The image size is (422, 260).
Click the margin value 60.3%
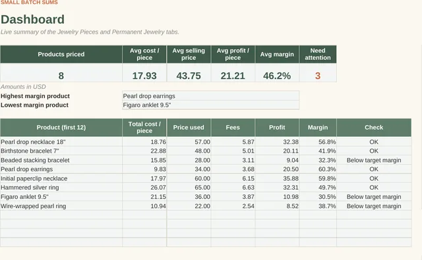pos(327,169)
